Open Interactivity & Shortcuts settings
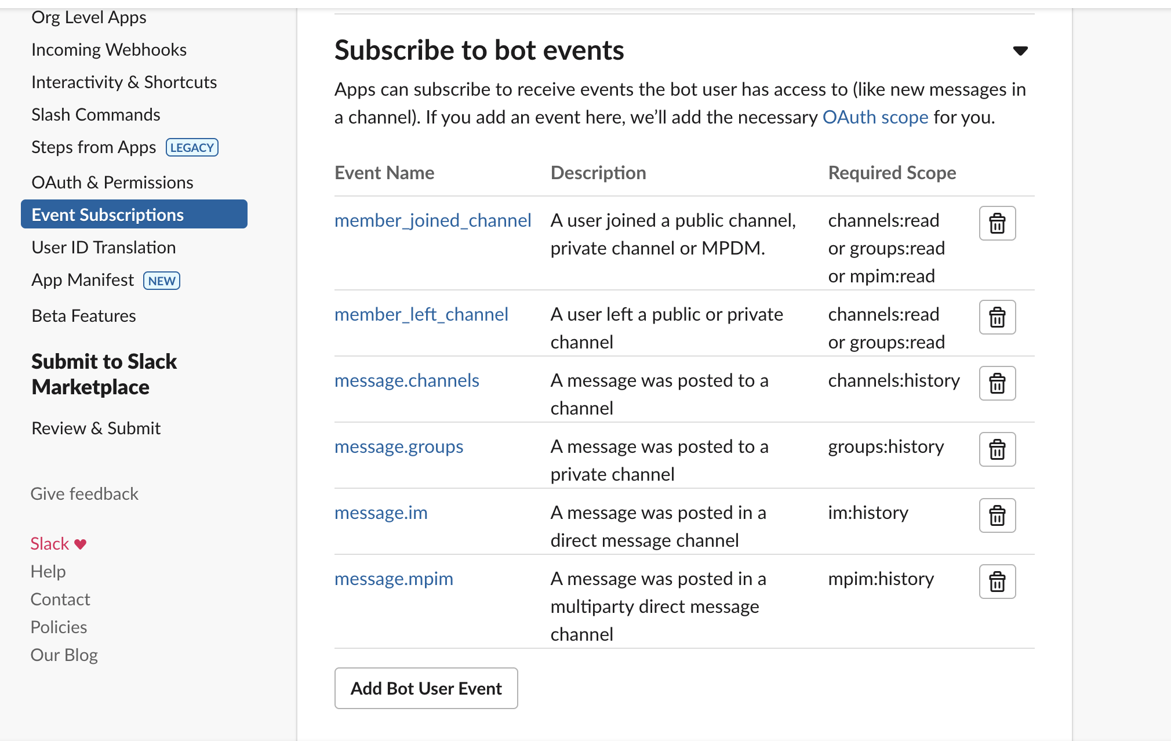The height and width of the screenshot is (741, 1171). (x=124, y=82)
